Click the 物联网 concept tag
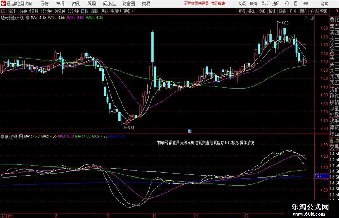Image resolution: width=339 pixels, height=218 pixels. [163, 143]
